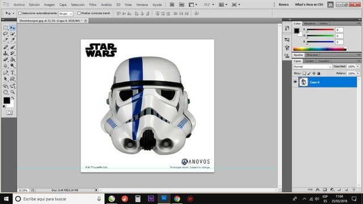Image resolution: width=363 pixels, height=204 pixels.
Task: Toggle lock image pixels brush icon
Action: tap(309, 73)
